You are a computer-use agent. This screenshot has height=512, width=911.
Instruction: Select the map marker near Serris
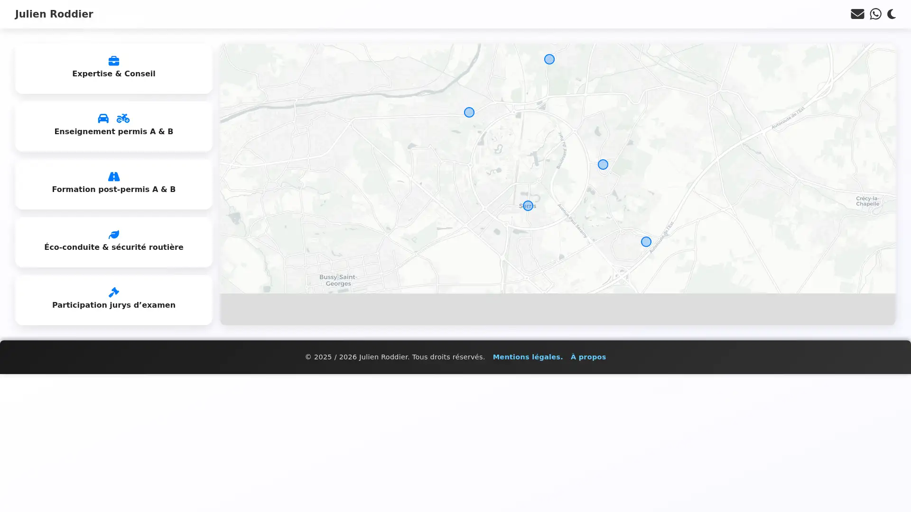(x=528, y=205)
